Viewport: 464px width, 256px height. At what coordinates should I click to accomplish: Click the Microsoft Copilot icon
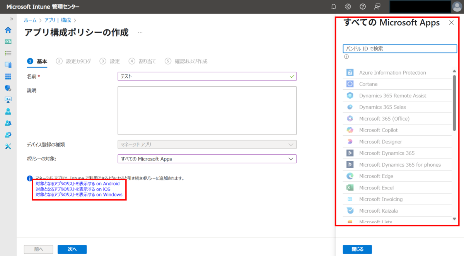(350, 130)
